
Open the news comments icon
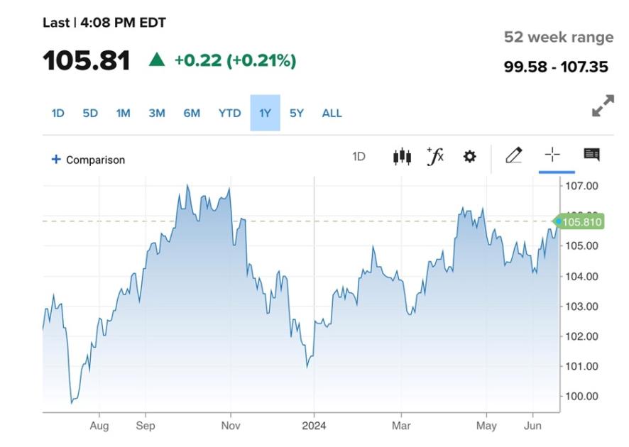[x=594, y=155]
